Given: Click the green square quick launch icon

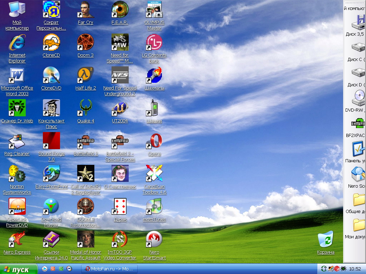Looking at the screenshot, I should 61,269.
